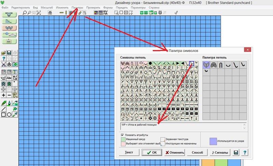Pick the black filled circle stitch symbol

(x=150, y=63)
